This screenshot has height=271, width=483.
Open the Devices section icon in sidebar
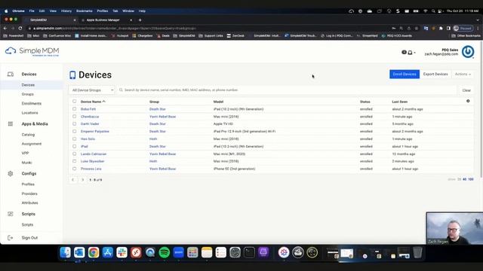10,74
